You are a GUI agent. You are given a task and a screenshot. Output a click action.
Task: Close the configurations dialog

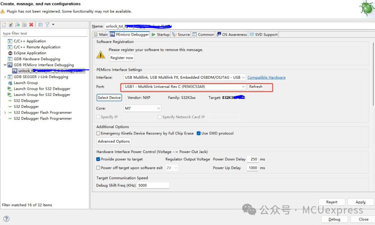click(364, 219)
